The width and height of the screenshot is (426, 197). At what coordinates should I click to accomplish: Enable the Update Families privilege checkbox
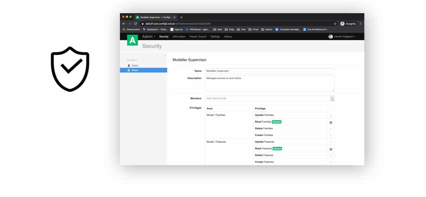(331, 116)
